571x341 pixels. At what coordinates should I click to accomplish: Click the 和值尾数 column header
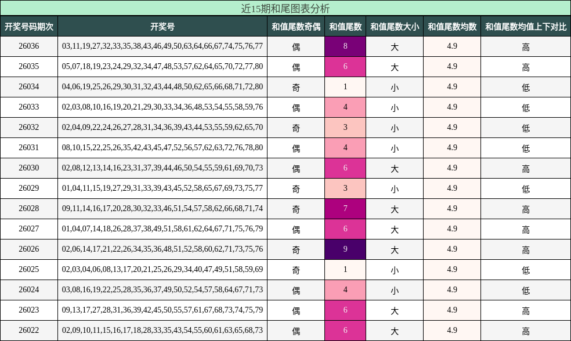coord(345,26)
